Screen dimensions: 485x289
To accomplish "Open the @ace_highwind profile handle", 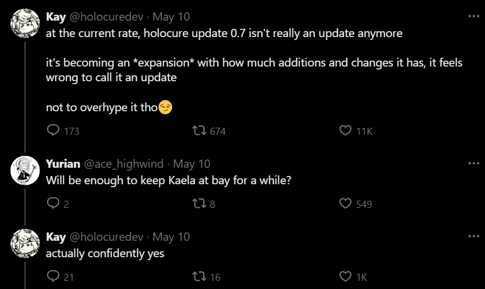I will click(126, 164).
